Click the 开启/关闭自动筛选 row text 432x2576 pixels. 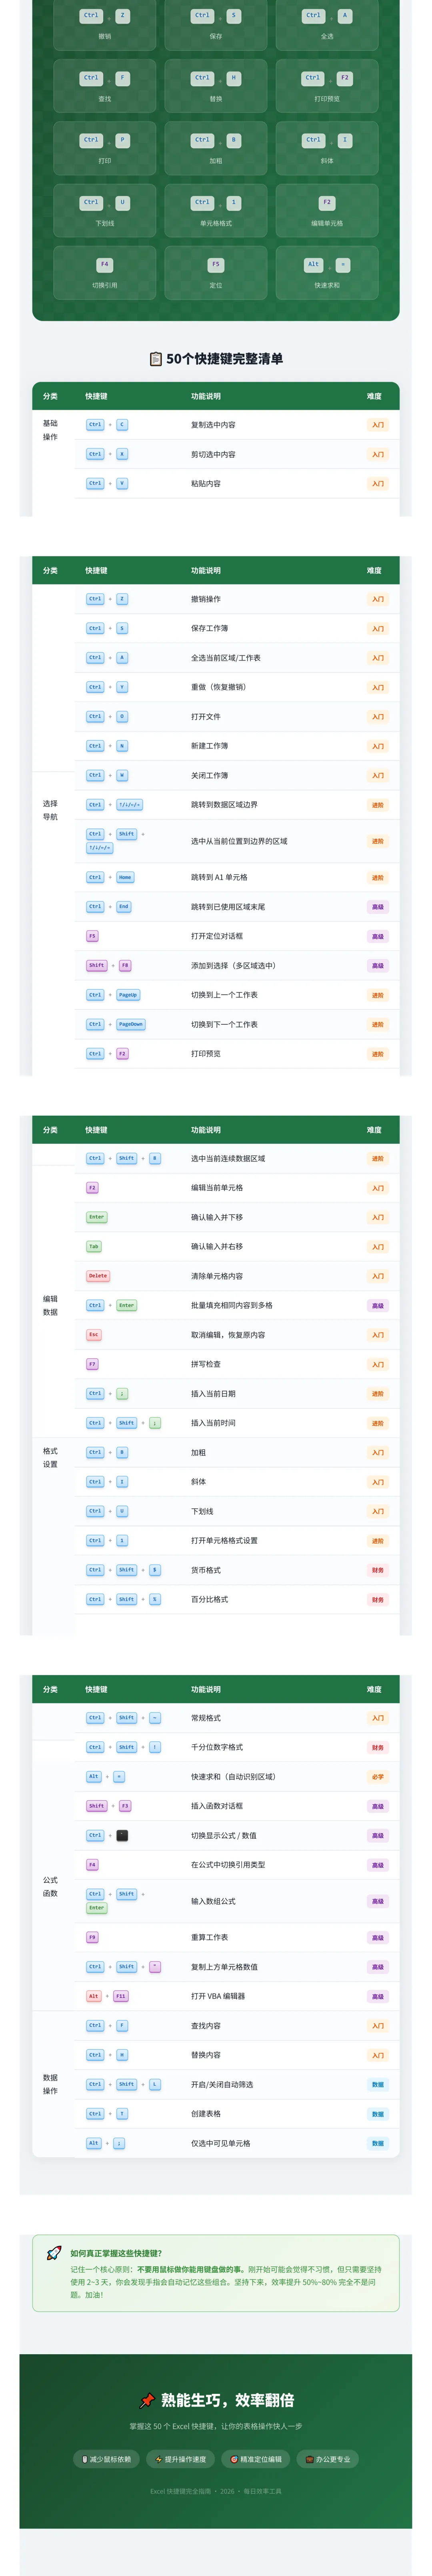(222, 2084)
